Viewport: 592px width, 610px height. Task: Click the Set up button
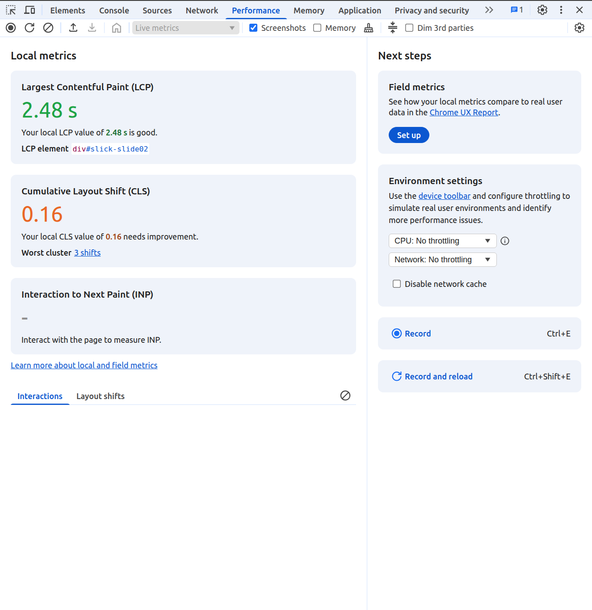[408, 135]
